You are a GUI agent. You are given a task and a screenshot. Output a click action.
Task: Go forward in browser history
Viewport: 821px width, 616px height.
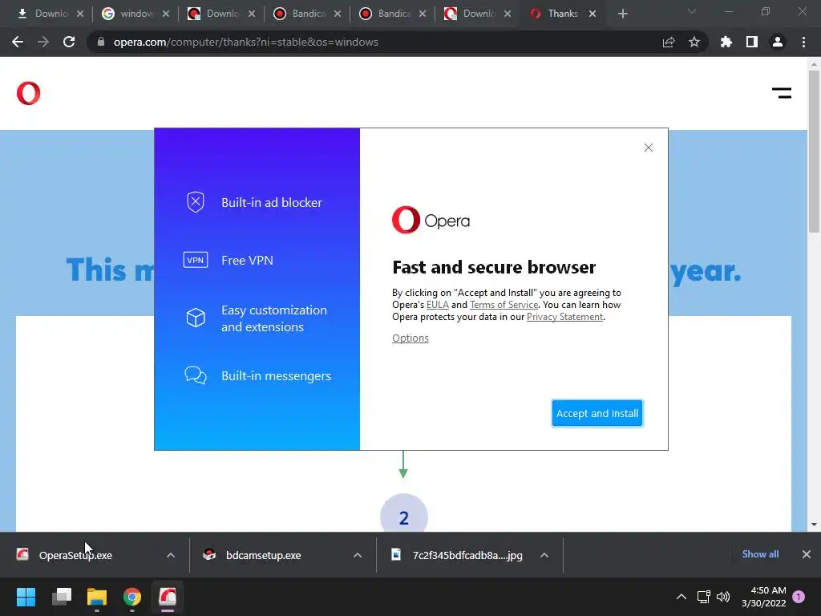coord(43,42)
